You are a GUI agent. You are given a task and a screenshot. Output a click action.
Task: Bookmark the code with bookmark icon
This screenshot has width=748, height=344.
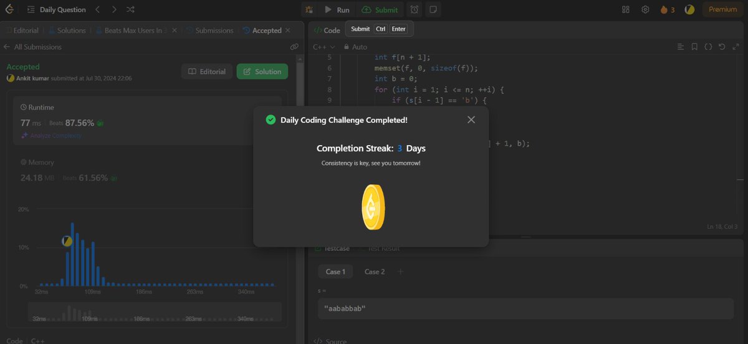tap(694, 47)
